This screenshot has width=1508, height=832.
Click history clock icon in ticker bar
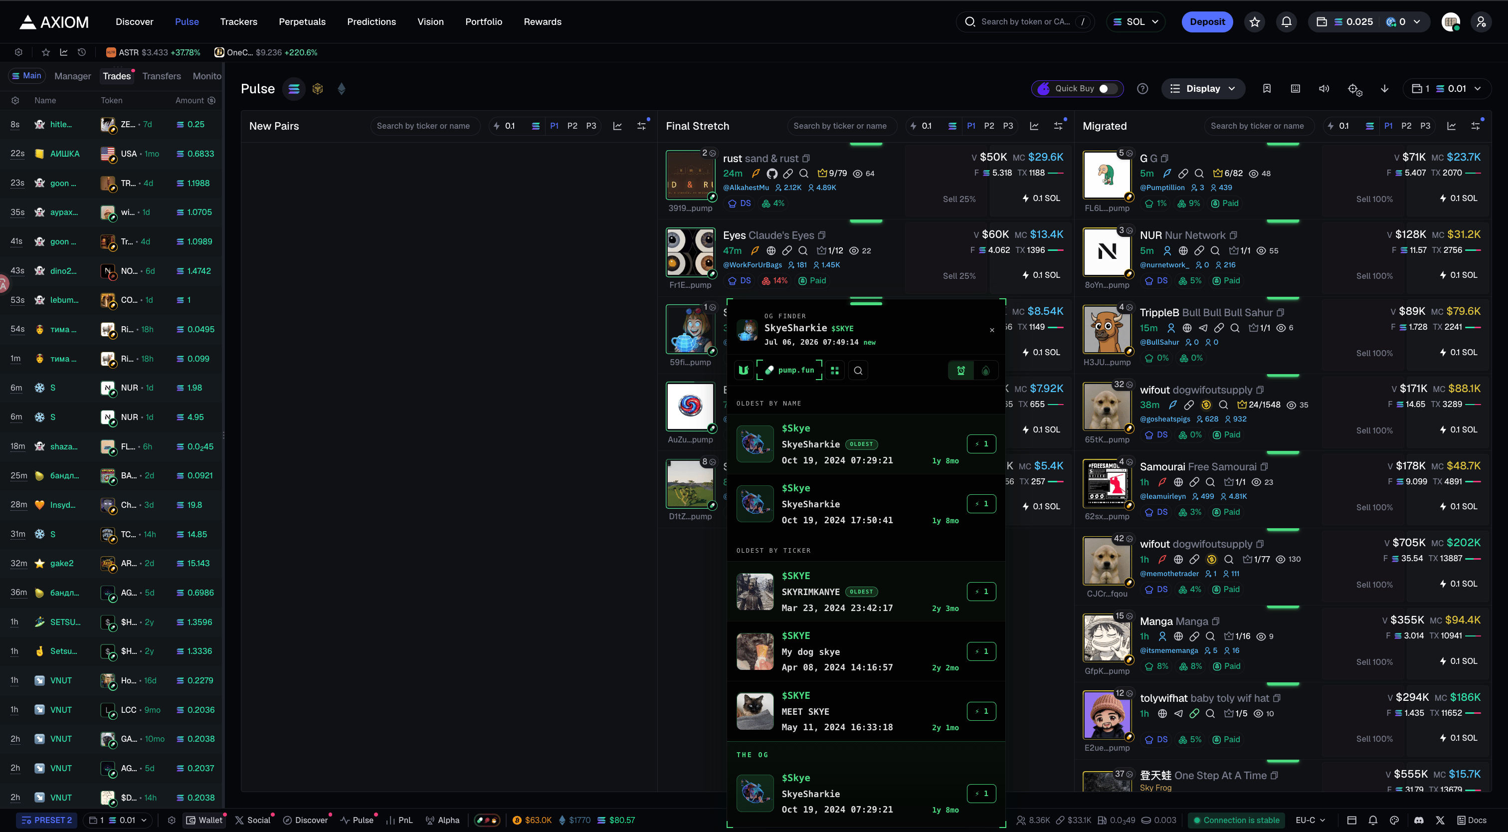[x=82, y=52]
